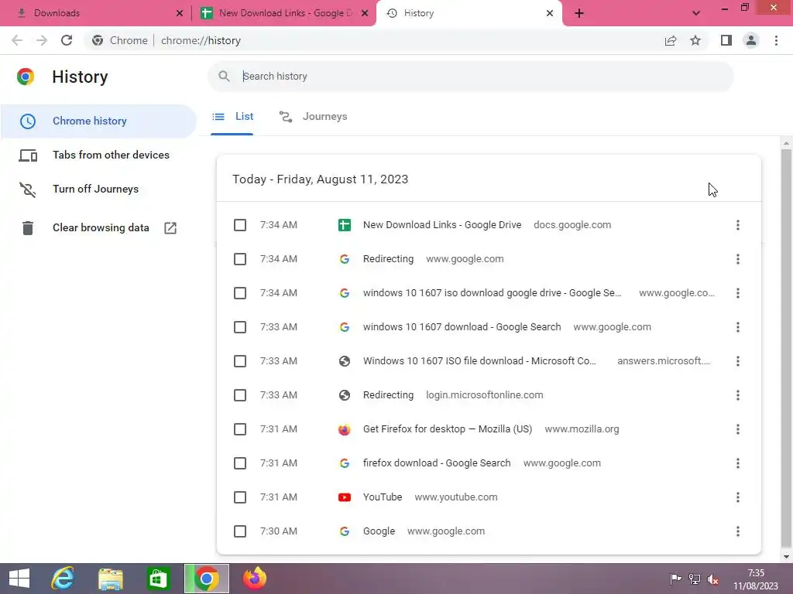Check the Get Firefox for desktop entry
Image resolution: width=793 pixels, height=594 pixels.
coord(240,429)
